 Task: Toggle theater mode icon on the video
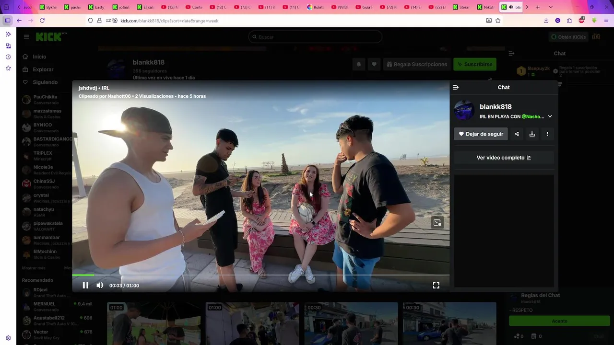[x=437, y=222]
